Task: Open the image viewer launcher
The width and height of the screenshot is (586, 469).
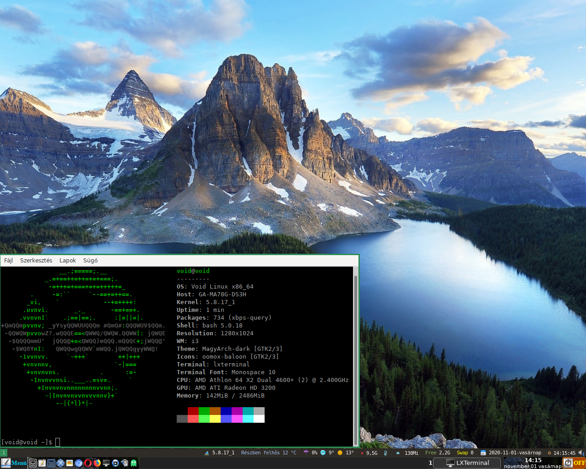Action: pos(70,463)
